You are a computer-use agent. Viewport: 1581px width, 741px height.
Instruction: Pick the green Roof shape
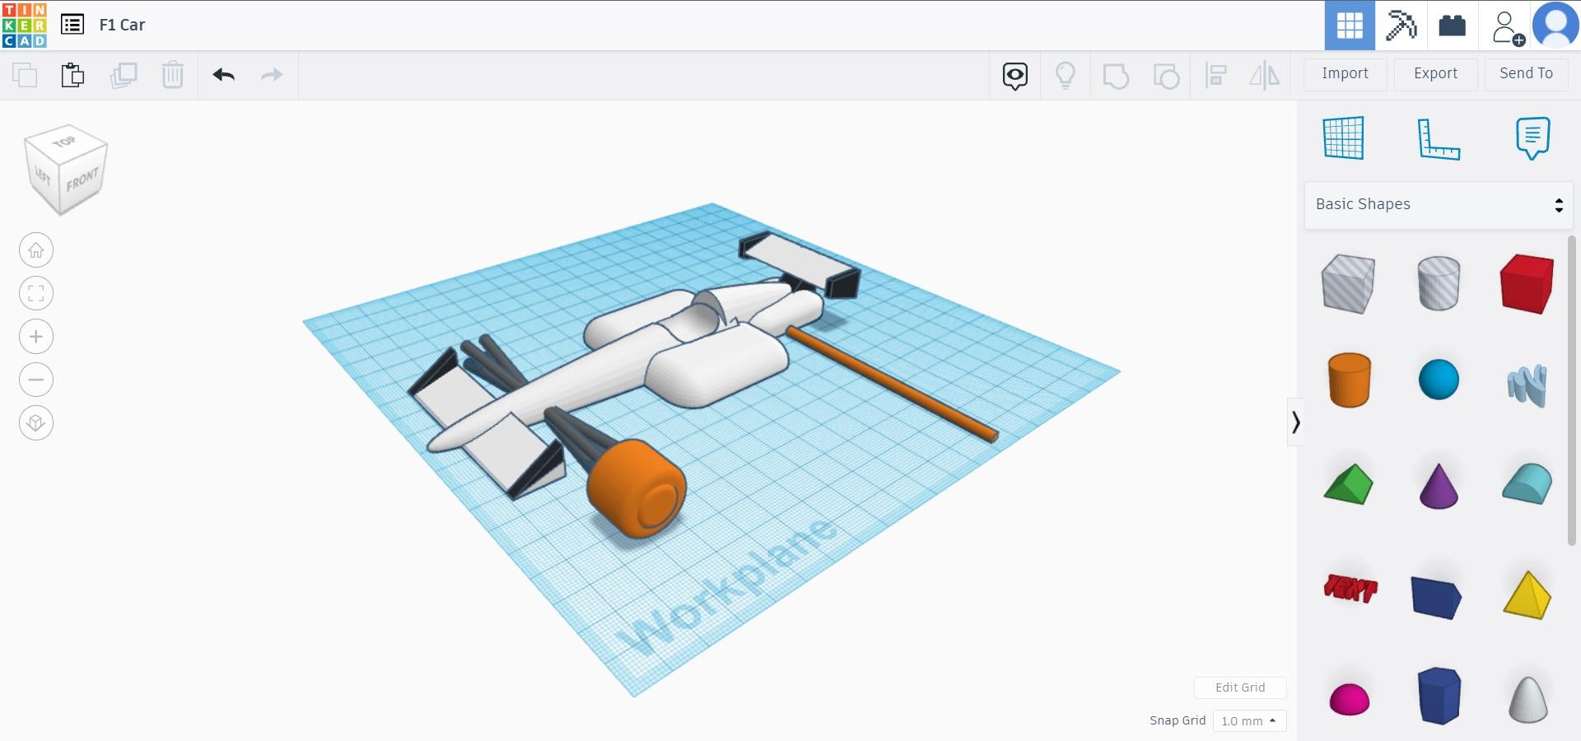pyautogui.click(x=1349, y=484)
